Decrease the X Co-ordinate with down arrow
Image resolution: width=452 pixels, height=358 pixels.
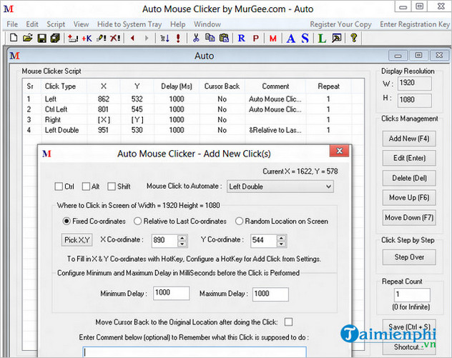point(182,244)
